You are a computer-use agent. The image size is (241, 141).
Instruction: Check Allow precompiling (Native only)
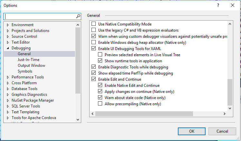[100, 104]
